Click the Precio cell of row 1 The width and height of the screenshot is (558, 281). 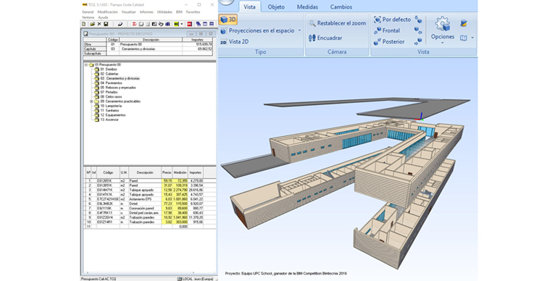pyautogui.click(x=167, y=180)
